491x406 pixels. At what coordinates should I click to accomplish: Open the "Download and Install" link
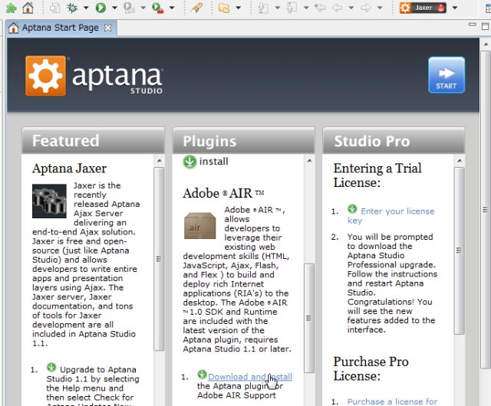[250, 377]
